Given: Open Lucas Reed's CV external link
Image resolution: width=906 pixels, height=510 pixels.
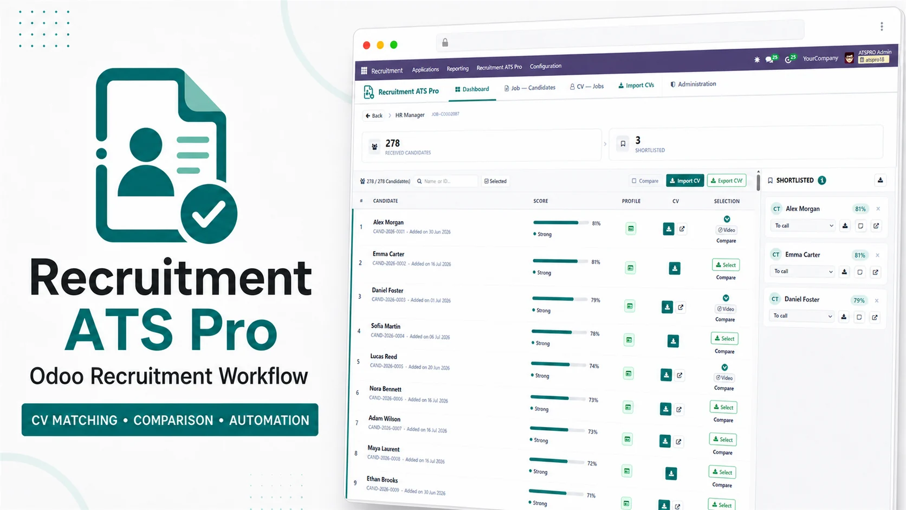Looking at the screenshot, I should tap(679, 375).
